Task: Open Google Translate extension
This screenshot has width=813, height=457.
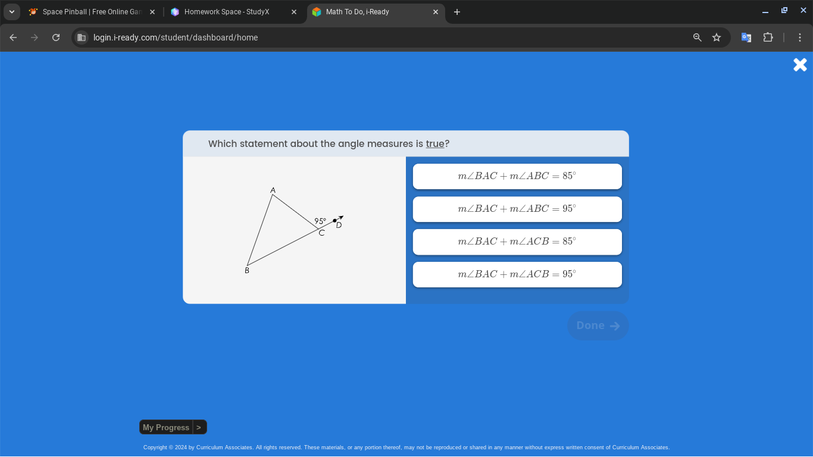Action: (746, 37)
